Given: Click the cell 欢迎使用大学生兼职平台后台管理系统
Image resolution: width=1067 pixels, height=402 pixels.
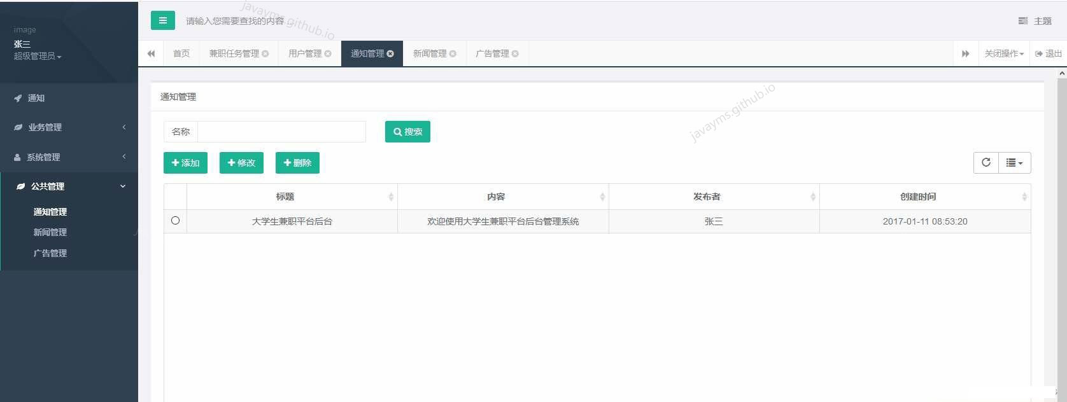Looking at the screenshot, I should [503, 221].
